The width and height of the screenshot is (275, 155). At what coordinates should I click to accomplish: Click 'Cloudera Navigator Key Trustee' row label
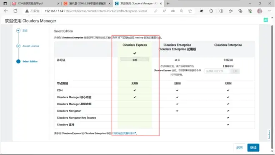pyautogui.click(x=77, y=118)
